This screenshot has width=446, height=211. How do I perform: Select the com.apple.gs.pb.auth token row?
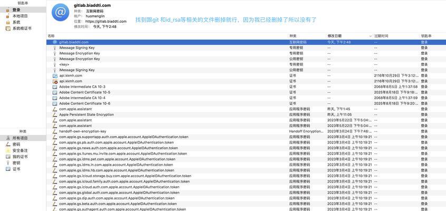246,142
